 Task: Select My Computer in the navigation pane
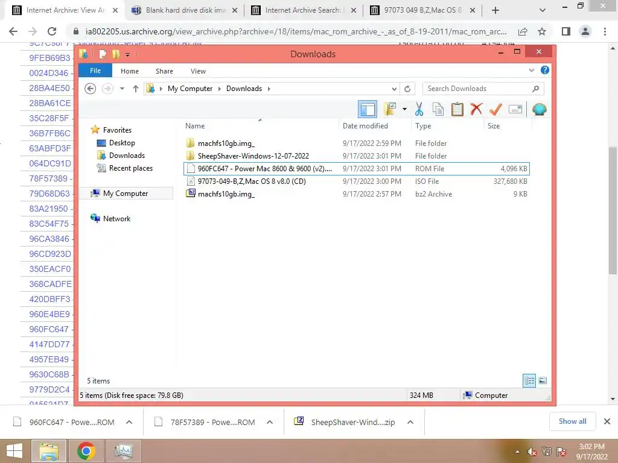(x=126, y=194)
